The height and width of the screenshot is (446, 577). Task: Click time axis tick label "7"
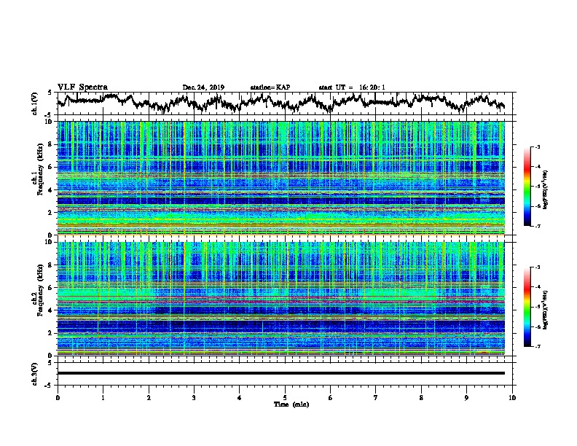376,398
